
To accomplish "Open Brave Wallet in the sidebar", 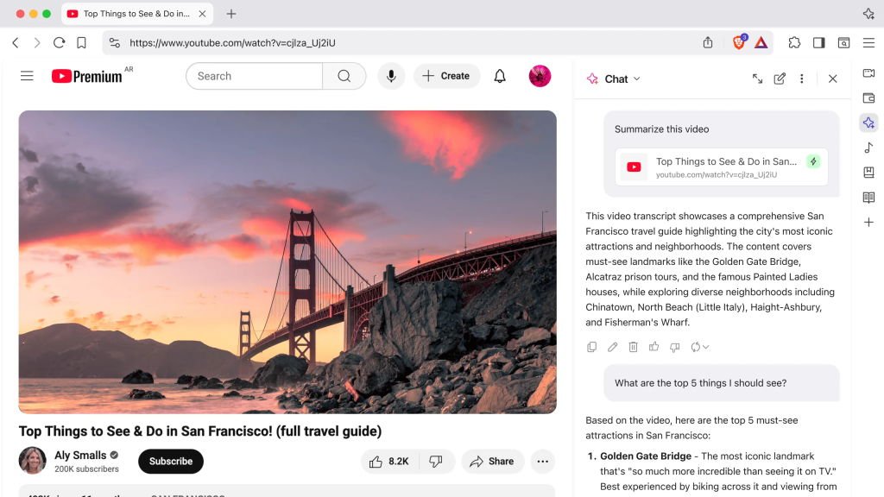I will click(868, 98).
